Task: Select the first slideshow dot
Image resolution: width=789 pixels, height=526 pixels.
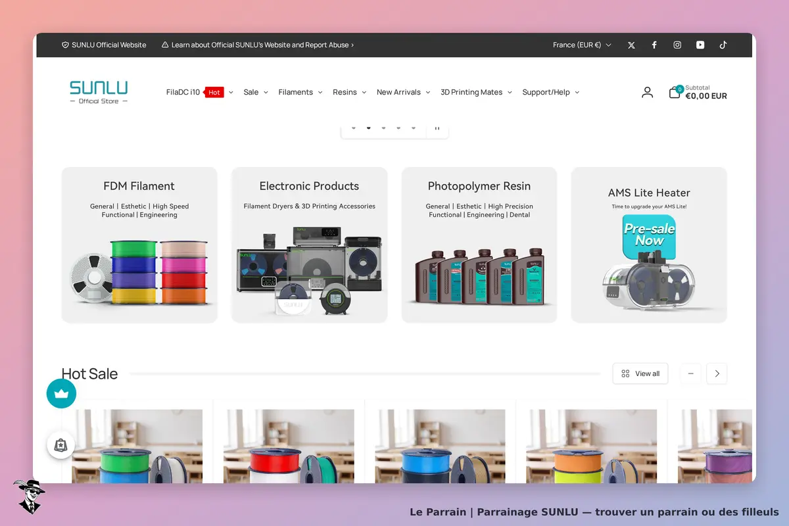Action: pyautogui.click(x=353, y=128)
